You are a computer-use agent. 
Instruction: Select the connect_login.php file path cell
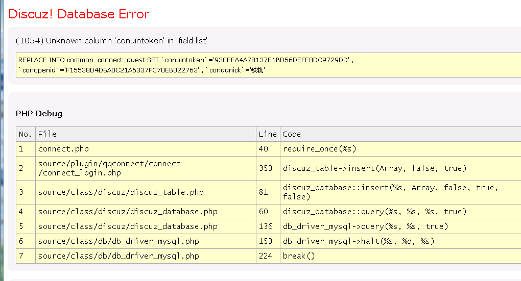[109, 168]
